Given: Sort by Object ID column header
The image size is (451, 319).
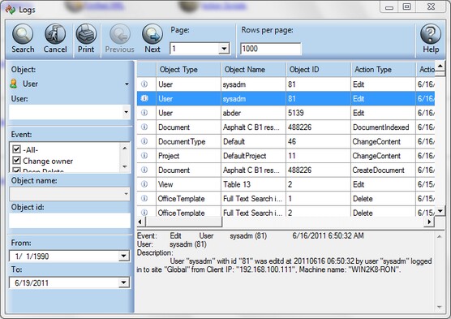Looking at the screenshot, I should (319, 69).
